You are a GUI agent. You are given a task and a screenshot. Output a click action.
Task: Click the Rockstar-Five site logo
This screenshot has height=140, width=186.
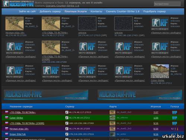point(19,3)
